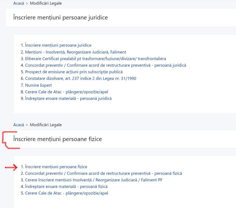Viewport: 236px width, 208px height.
Task: Click 'Cerere înscriere mențiuni Insolvență' PF link
Action: [x=94, y=180]
